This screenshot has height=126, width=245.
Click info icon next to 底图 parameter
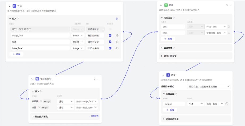click(39, 107)
